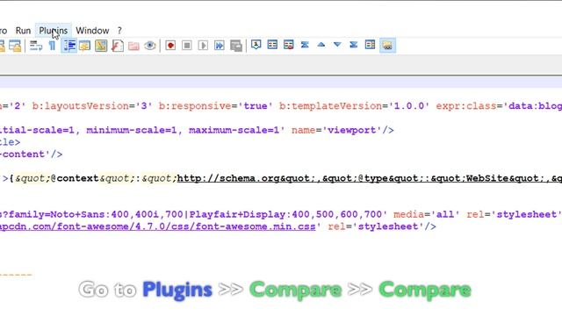The width and height of the screenshot is (562, 316).
Task: Toggle synchronize horizontal scrolling icon
Action: tap(15, 46)
